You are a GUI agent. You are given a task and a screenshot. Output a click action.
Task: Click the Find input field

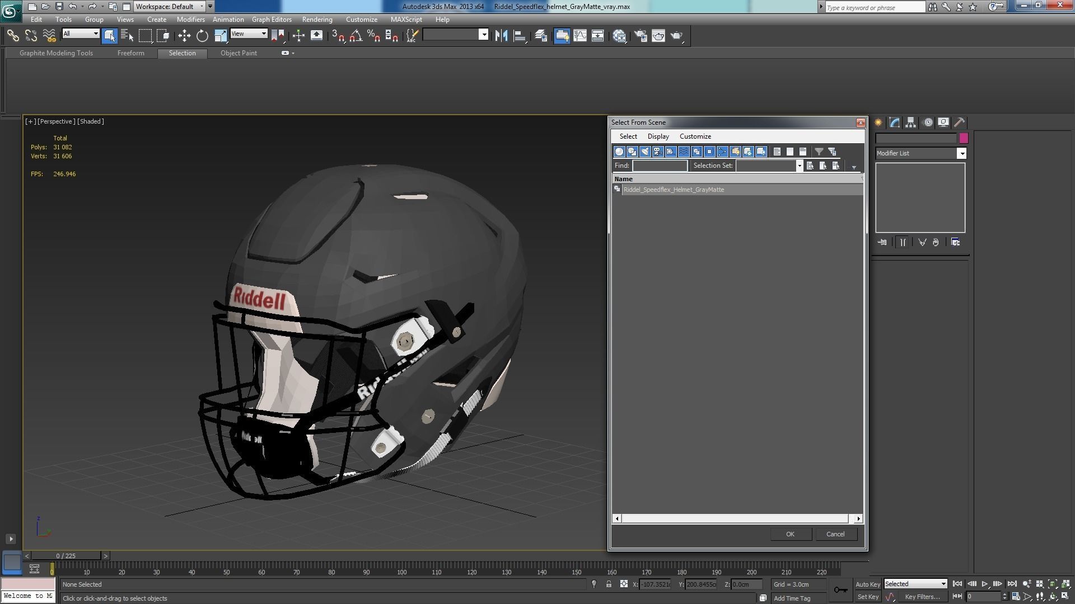point(660,166)
